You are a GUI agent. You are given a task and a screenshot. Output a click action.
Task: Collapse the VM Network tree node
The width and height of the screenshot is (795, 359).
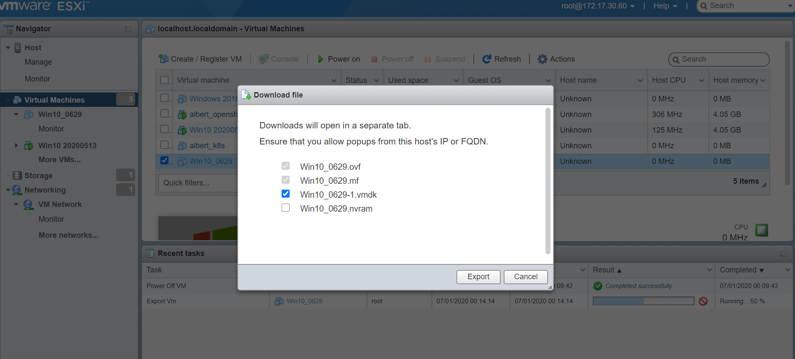(x=16, y=204)
